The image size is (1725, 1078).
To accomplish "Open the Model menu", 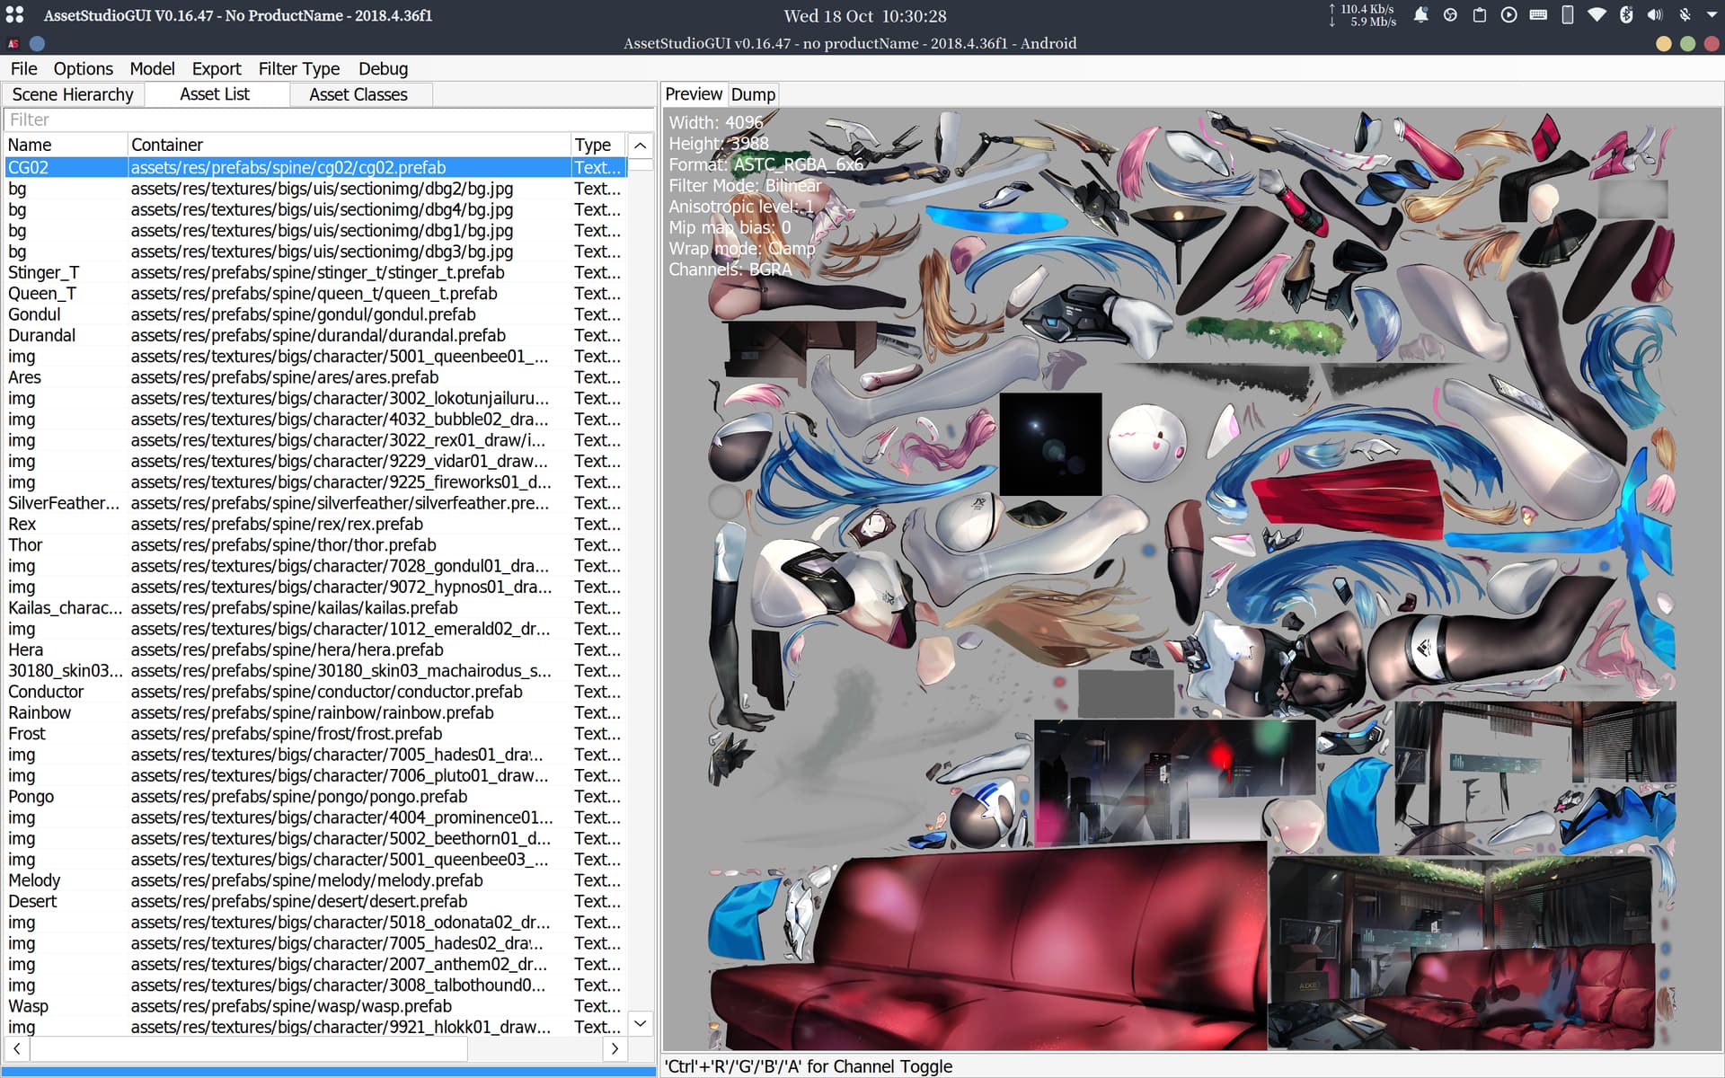I will 152,68.
